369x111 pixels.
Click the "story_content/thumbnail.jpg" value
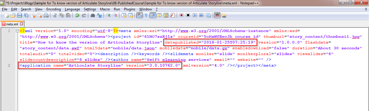click(324, 37)
